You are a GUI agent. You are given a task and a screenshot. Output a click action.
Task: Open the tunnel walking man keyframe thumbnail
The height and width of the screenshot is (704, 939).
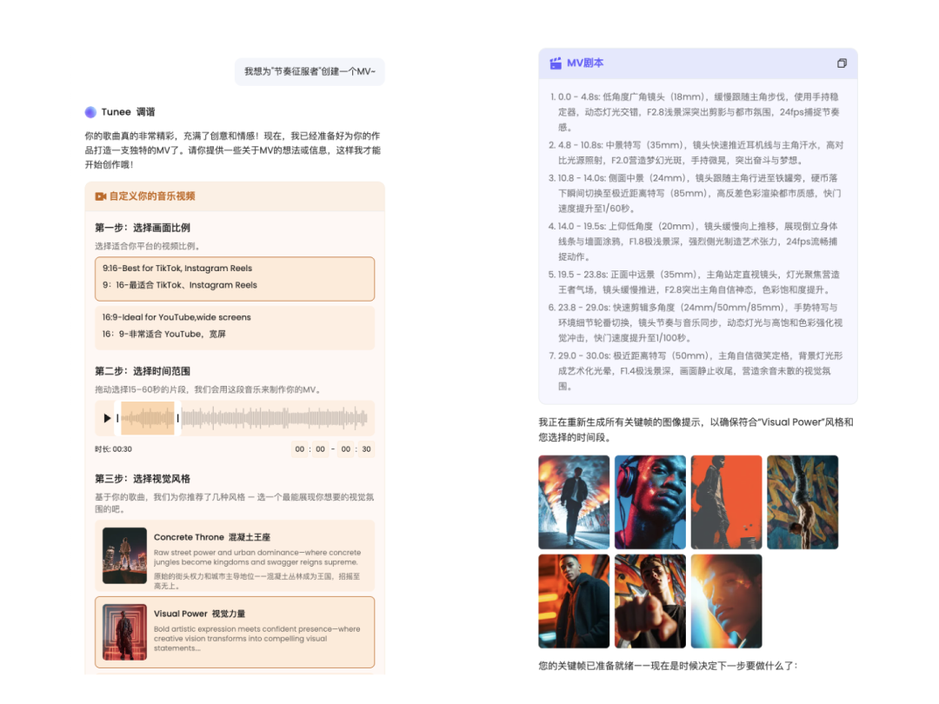(x=574, y=502)
